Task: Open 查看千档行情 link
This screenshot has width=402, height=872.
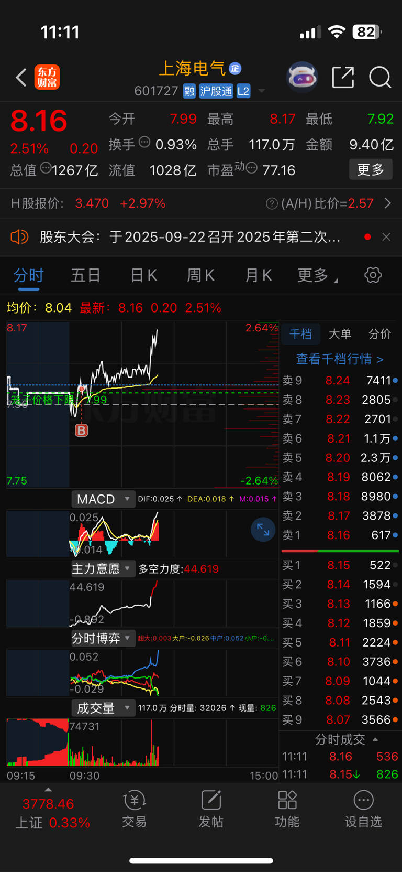Action: [340, 359]
